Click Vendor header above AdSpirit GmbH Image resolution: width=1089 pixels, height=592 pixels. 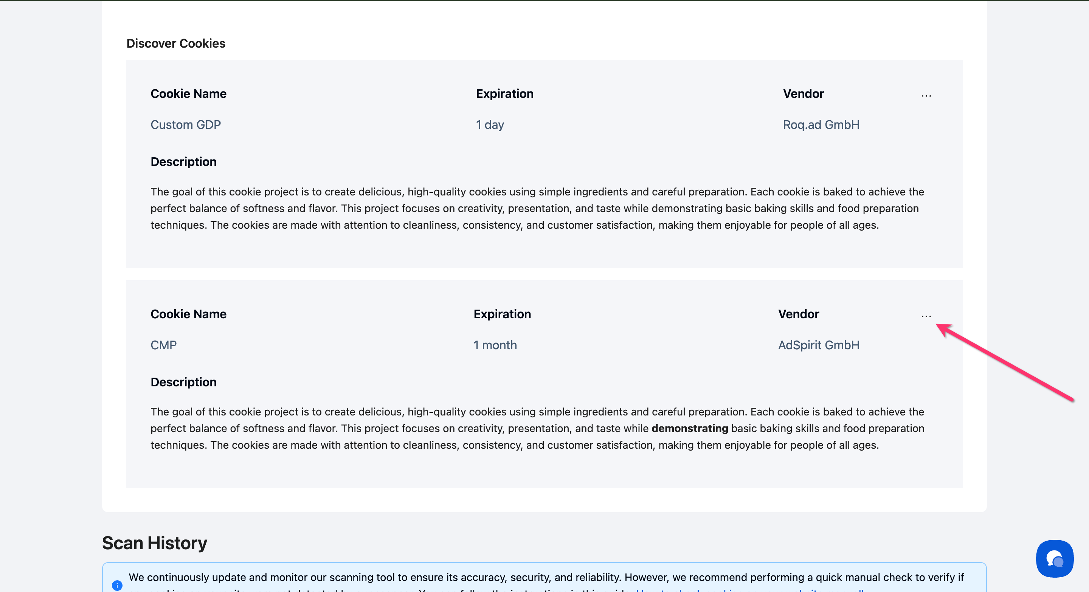799,314
